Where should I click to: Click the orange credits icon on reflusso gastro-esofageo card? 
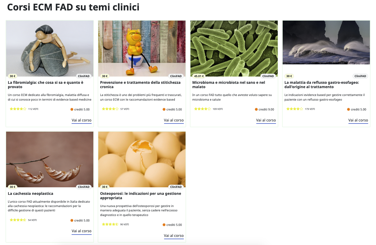(x=348, y=109)
